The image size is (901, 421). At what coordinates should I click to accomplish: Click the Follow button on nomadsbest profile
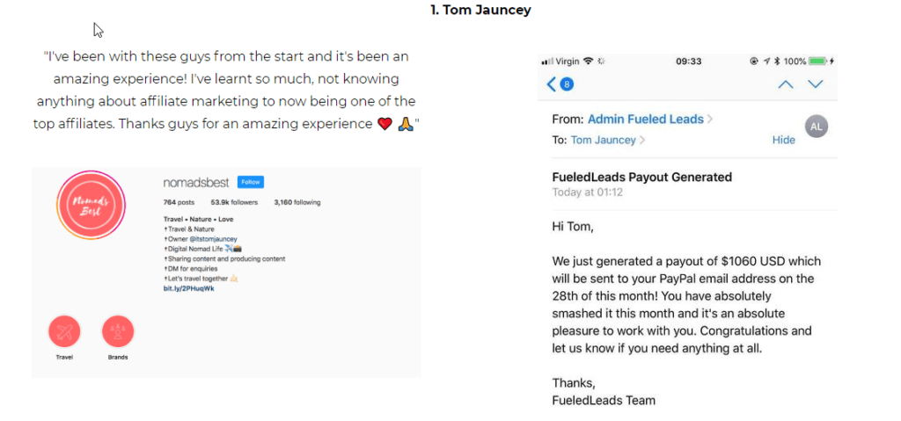(x=251, y=182)
